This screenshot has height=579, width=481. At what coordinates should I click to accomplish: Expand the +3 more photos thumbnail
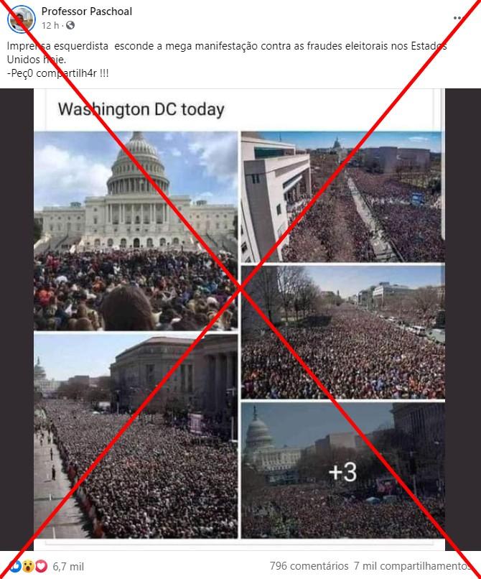point(343,471)
